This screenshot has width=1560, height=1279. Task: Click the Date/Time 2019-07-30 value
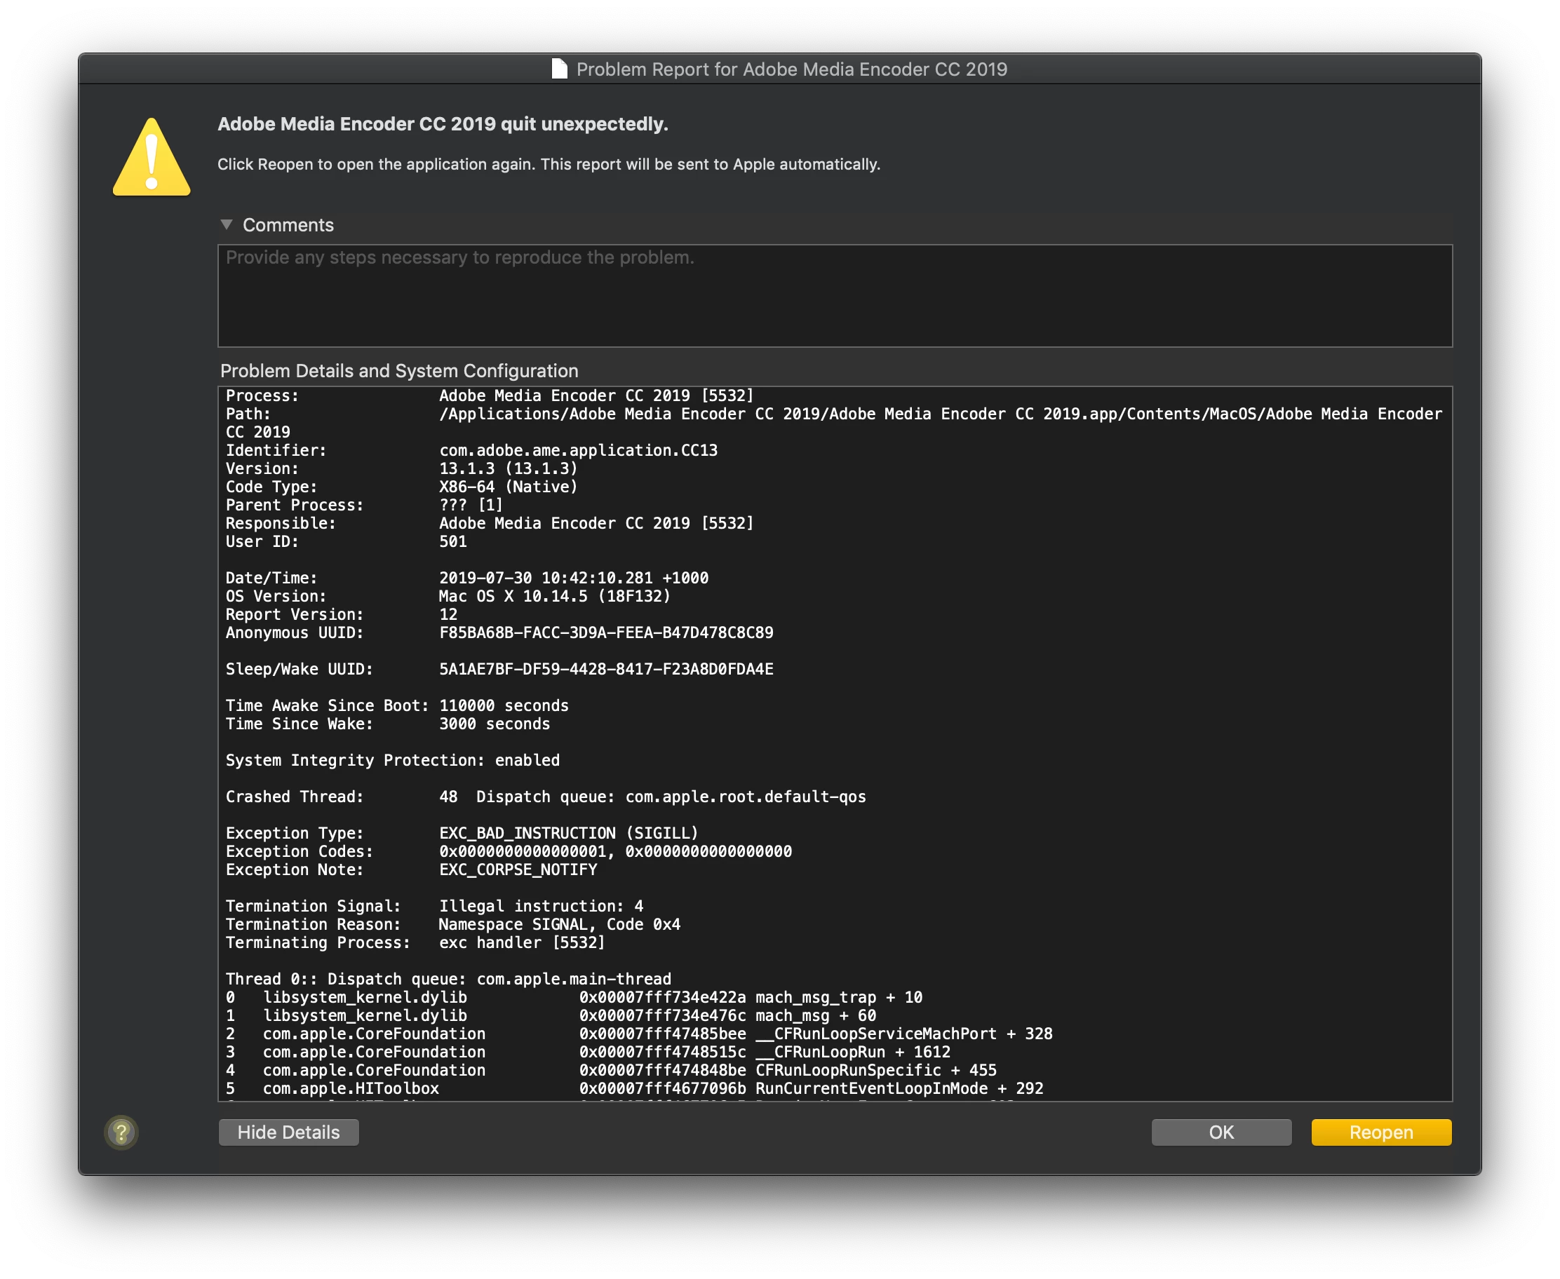[x=573, y=578]
